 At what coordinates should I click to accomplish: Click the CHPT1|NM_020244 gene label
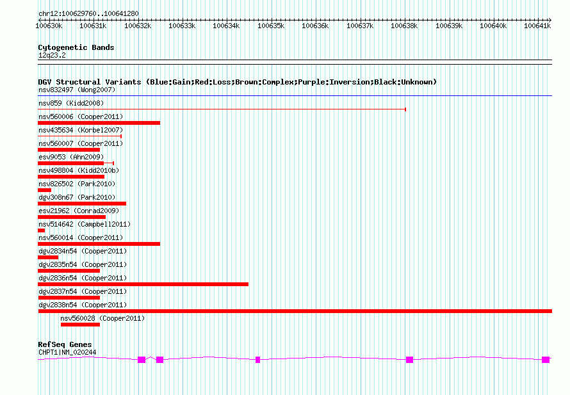tap(67, 352)
